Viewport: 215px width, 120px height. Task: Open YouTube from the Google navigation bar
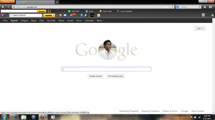tap(51, 21)
